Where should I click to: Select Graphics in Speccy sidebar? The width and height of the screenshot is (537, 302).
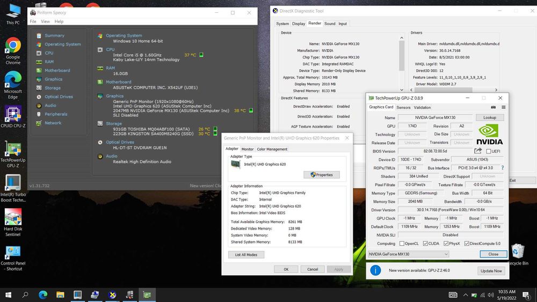53,79
